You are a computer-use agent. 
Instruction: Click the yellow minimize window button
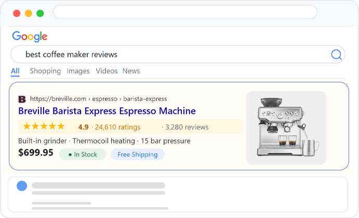(29, 13)
